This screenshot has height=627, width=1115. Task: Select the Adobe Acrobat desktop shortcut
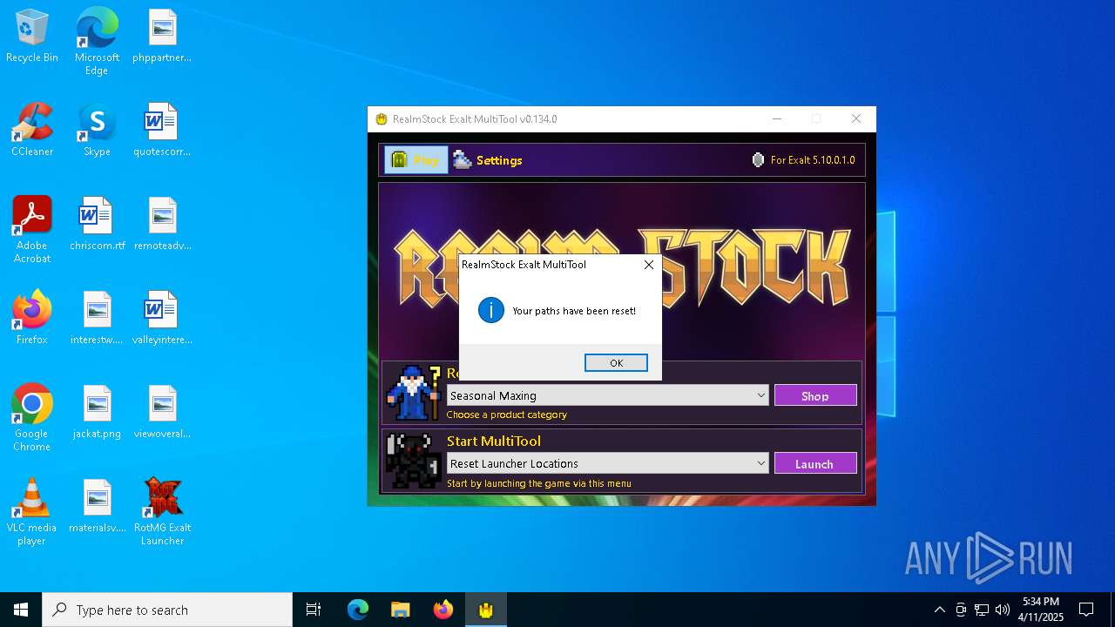pos(32,230)
